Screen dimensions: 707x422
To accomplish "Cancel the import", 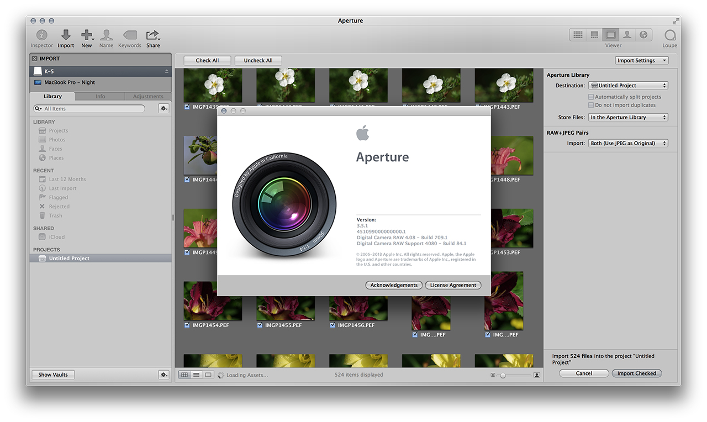I will 584,373.
